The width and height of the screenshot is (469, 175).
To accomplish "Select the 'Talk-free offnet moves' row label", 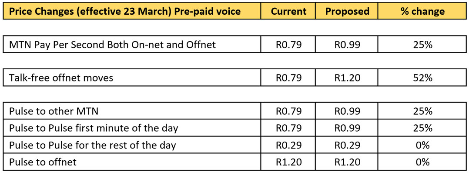I will pos(61,78).
